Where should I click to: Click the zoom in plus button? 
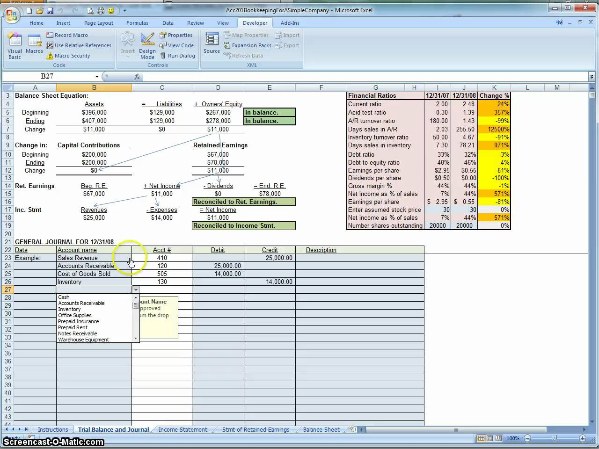tap(583, 438)
